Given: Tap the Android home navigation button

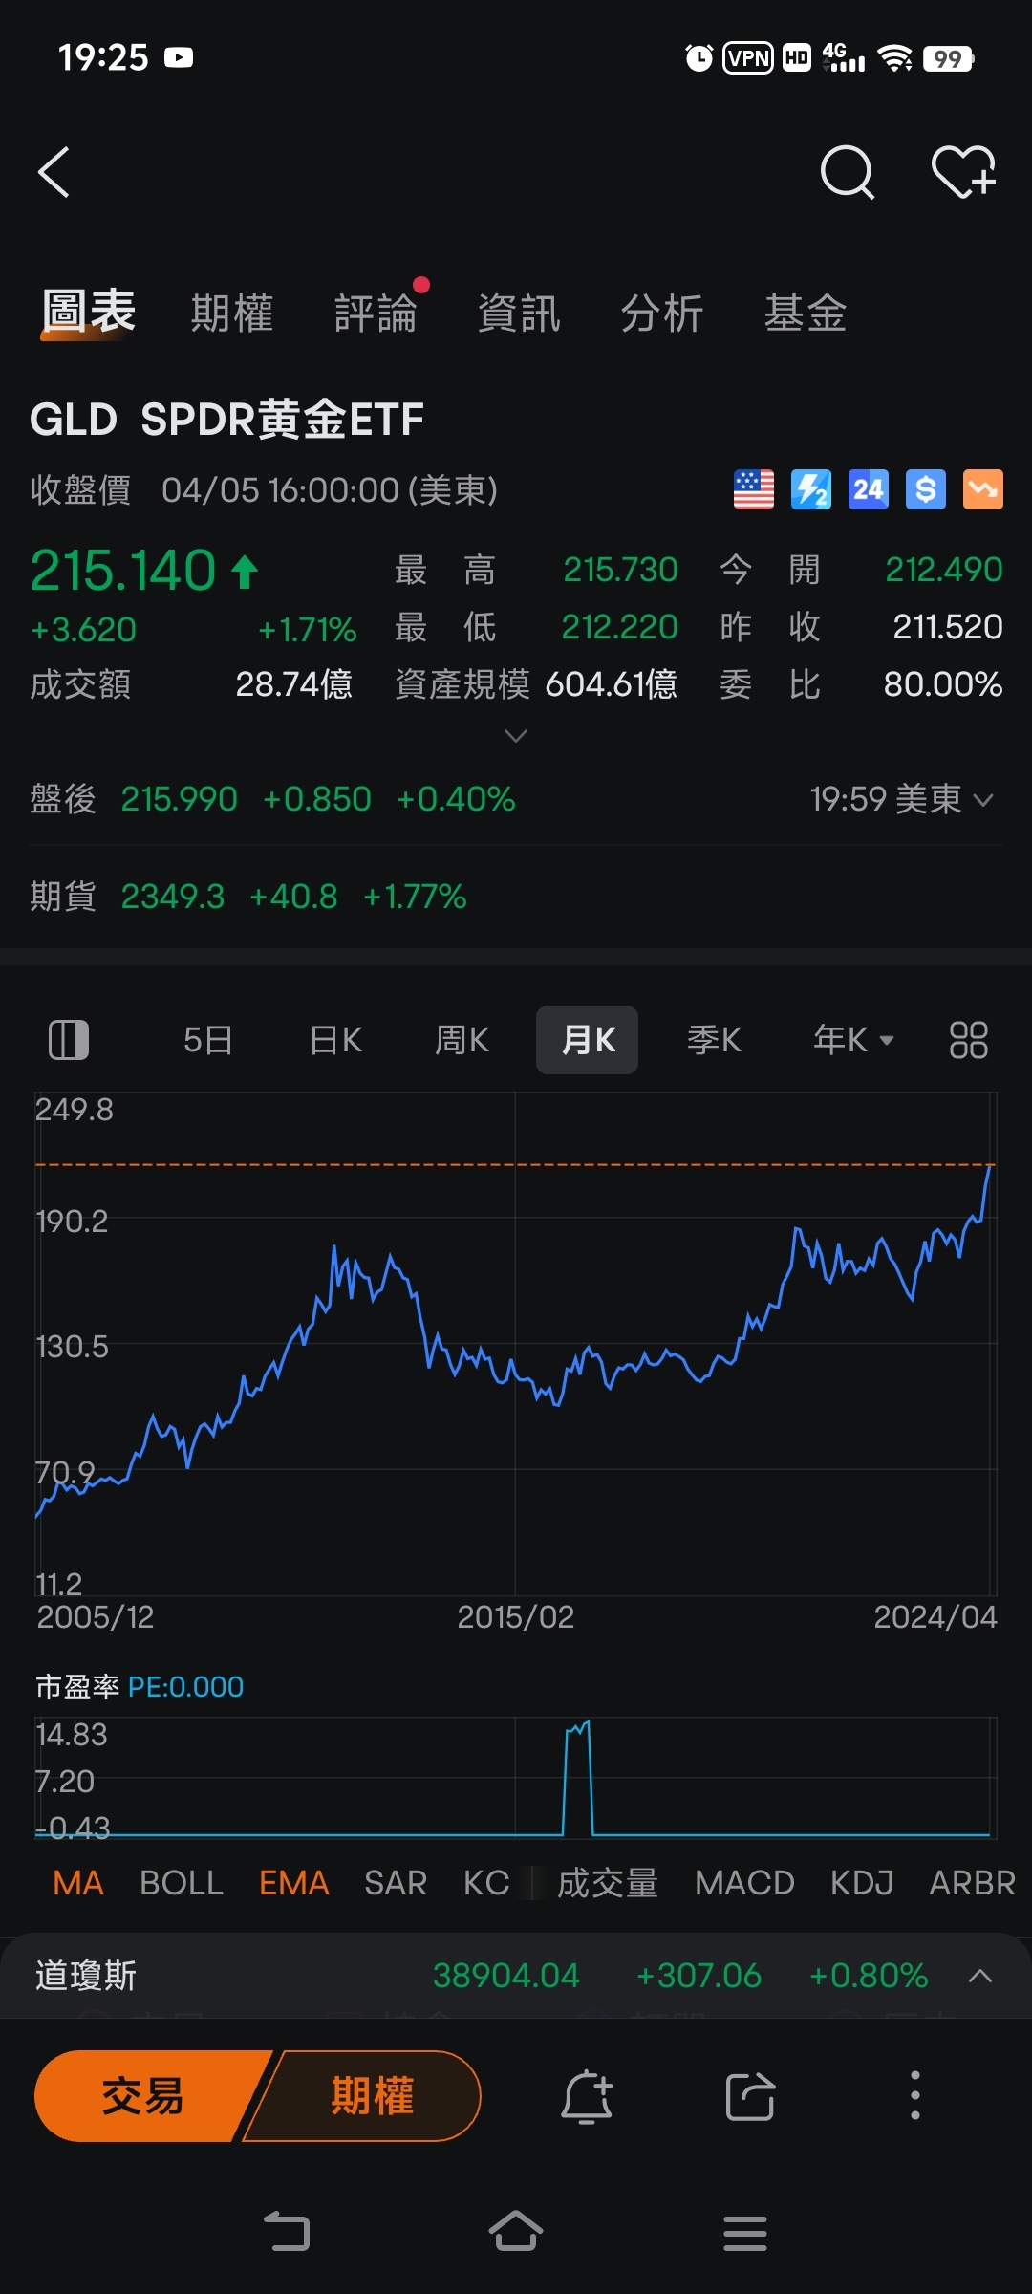Looking at the screenshot, I should [x=516, y=2231].
